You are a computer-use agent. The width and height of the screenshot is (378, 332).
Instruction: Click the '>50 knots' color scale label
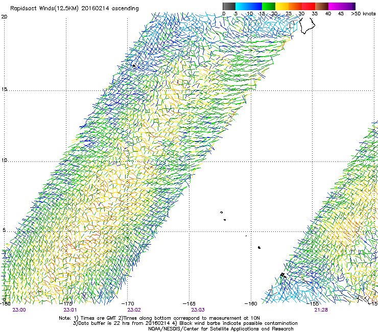[363, 14]
